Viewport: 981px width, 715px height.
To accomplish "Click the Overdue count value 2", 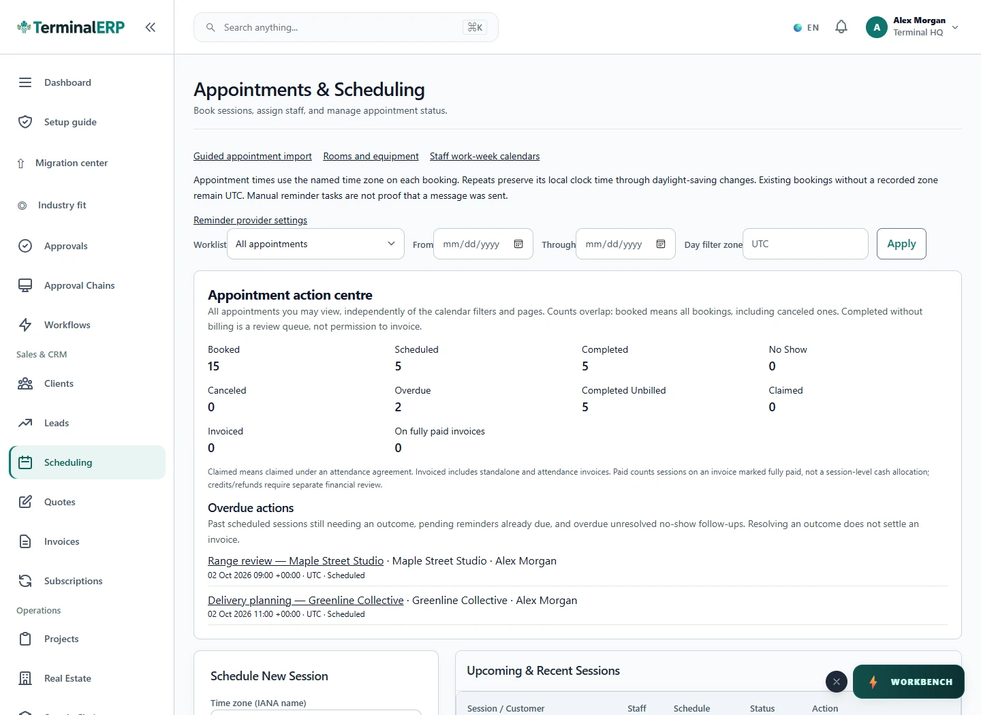I will pos(398,407).
